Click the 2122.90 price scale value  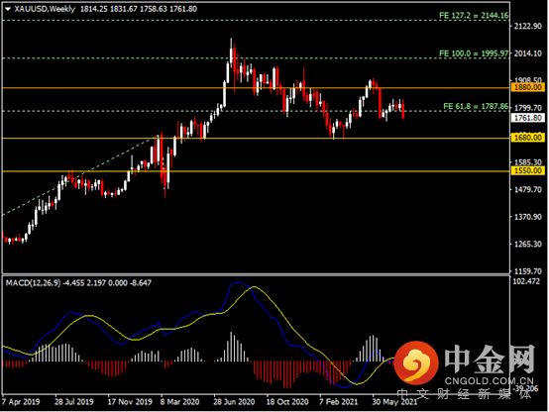[x=527, y=27]
